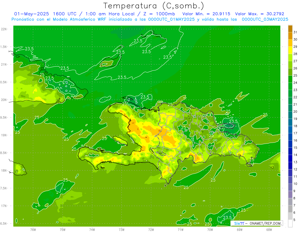Click the legend value 5

tap(294, 220)
